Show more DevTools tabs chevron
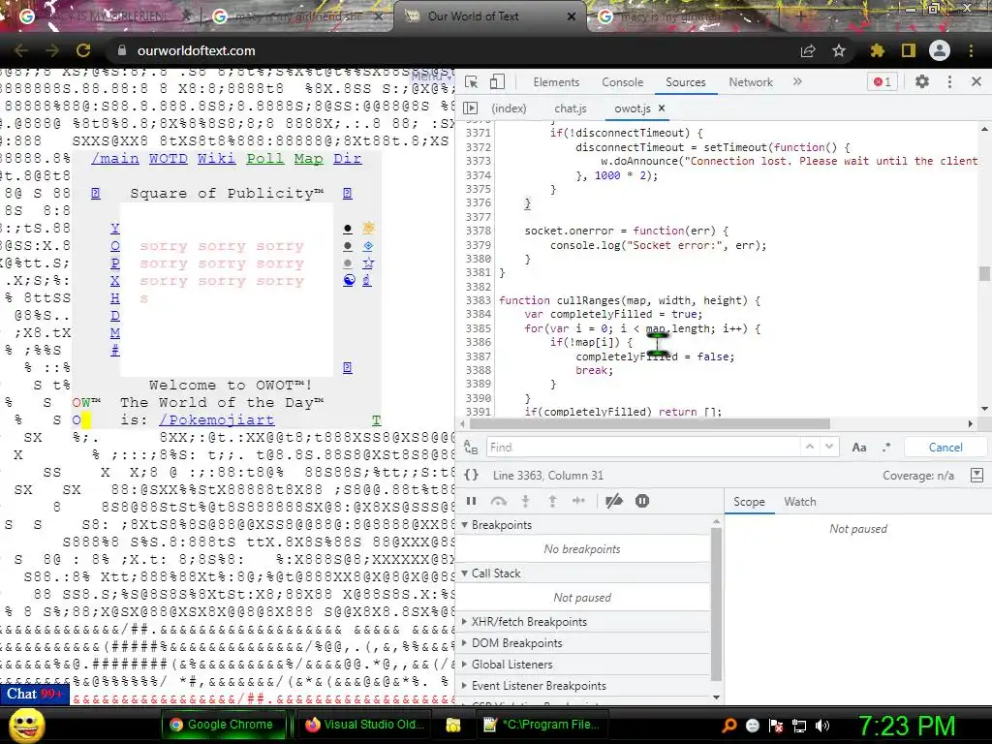This screenshot has height=744, width=992. [797, 81]
